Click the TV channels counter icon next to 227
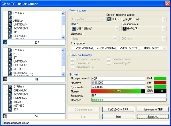This screenshot has height=126, width=171. pos(5,42)
